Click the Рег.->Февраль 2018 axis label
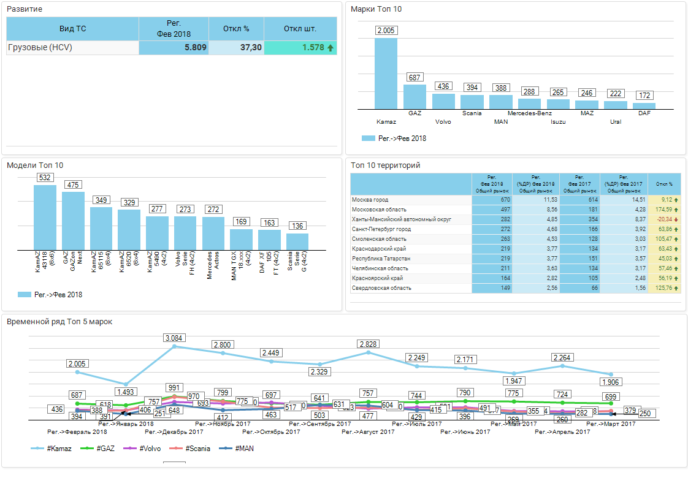The height and width of the screenshot is (486, 688). 77,432
